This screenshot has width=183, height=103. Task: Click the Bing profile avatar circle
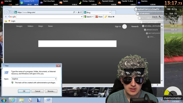coord(124,27)
